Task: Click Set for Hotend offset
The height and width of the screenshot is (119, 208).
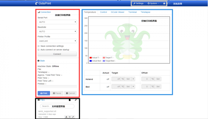Action: pyautogui.click(x=158, y=79)
